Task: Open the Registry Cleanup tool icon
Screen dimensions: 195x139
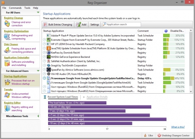Action: click(7, 23)
